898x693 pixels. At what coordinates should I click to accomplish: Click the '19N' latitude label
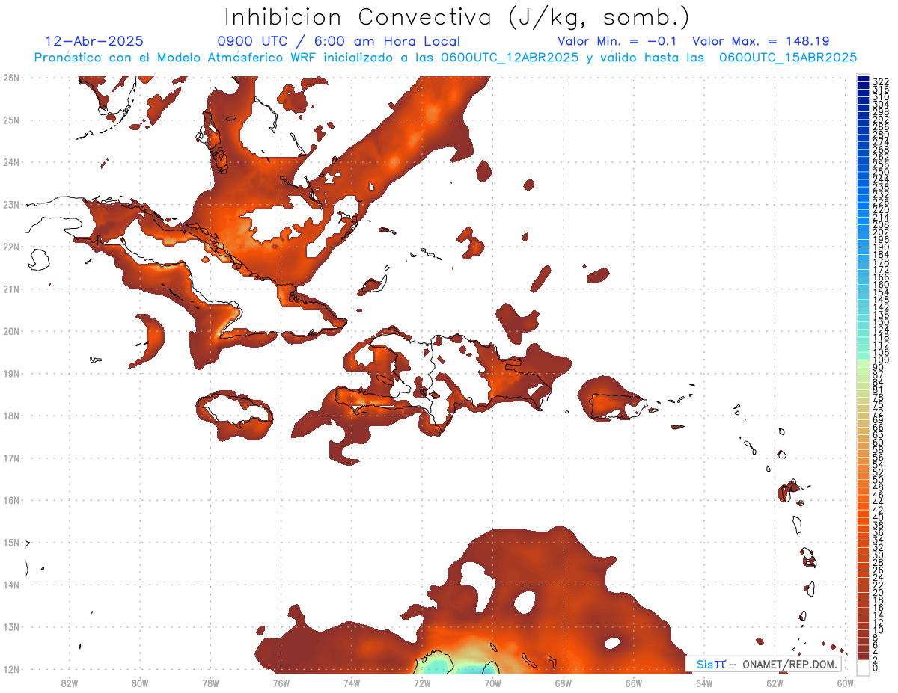click(10, 373)
